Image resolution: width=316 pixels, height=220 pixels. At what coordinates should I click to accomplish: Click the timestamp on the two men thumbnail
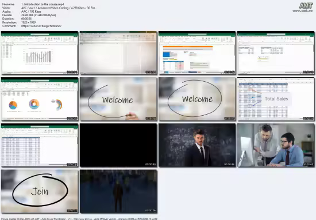point(308,165)
